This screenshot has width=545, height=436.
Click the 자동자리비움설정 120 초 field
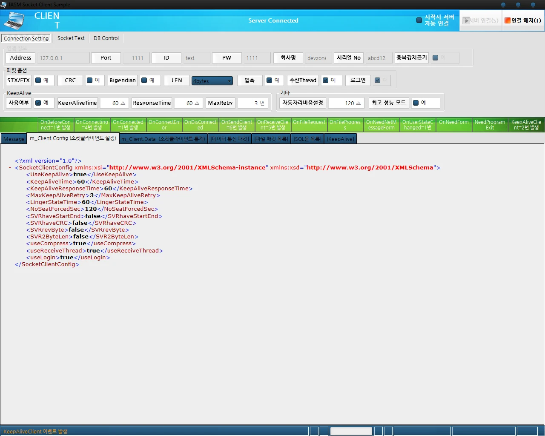(x=346, y=103)
